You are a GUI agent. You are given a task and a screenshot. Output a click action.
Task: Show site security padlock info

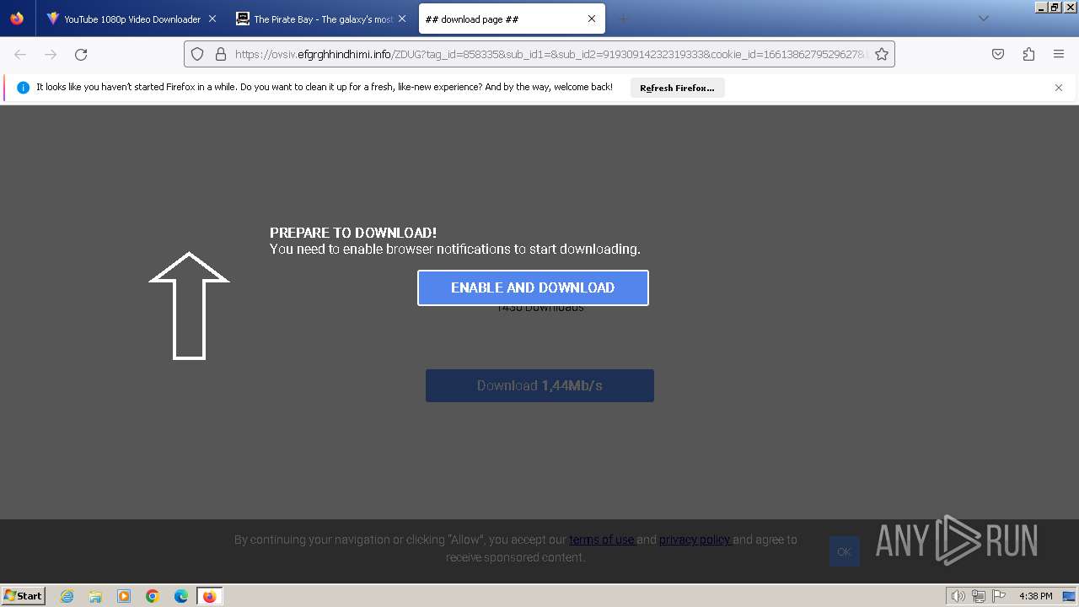coord(221,54)
